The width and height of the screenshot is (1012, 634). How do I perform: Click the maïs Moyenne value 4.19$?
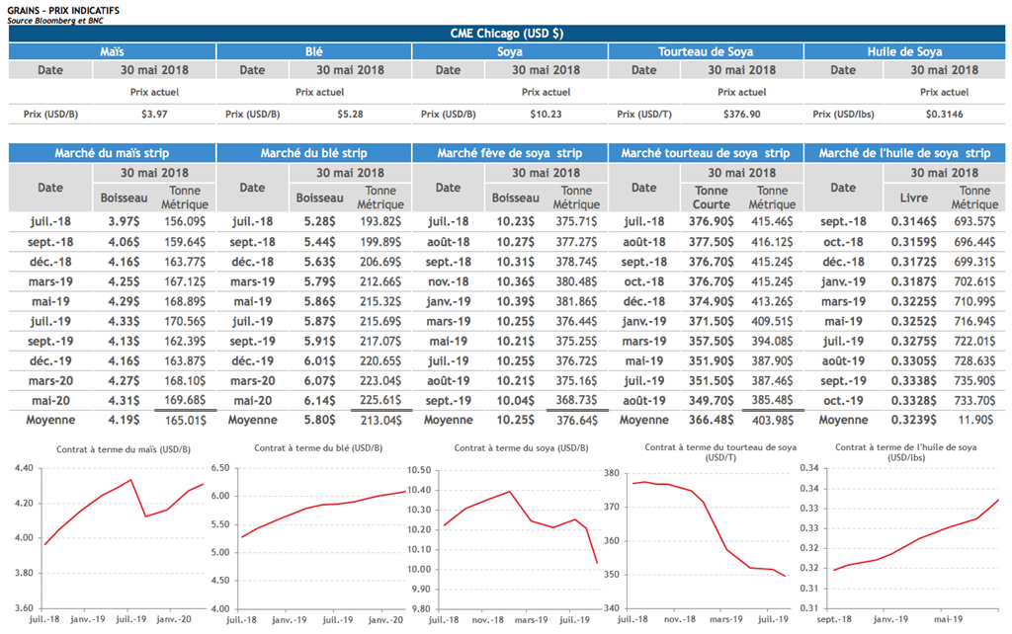pyautogui.click(x=123, y=420)
